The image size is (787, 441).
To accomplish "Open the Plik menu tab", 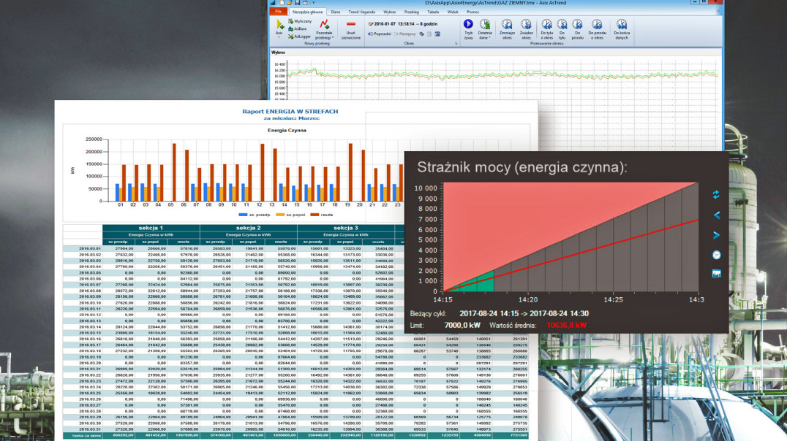I will pos(278,12).
